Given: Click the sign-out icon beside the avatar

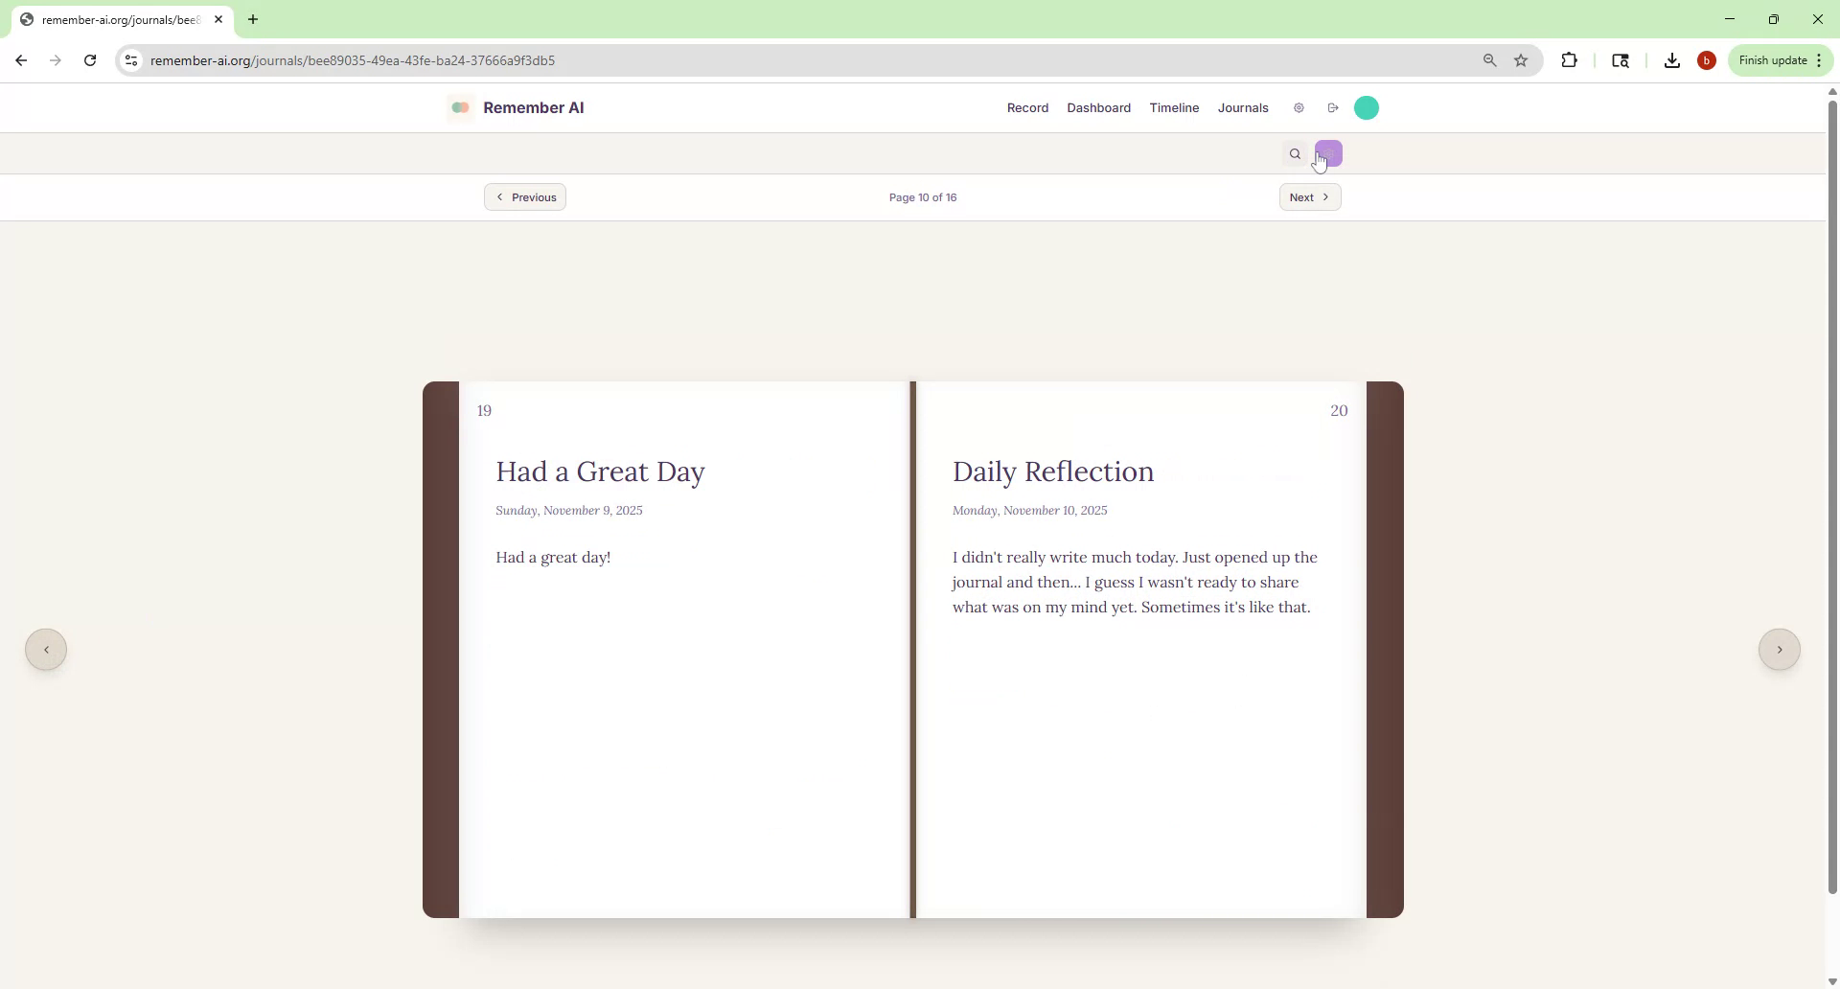Looking at the screenshot, I should [1332, 107].
